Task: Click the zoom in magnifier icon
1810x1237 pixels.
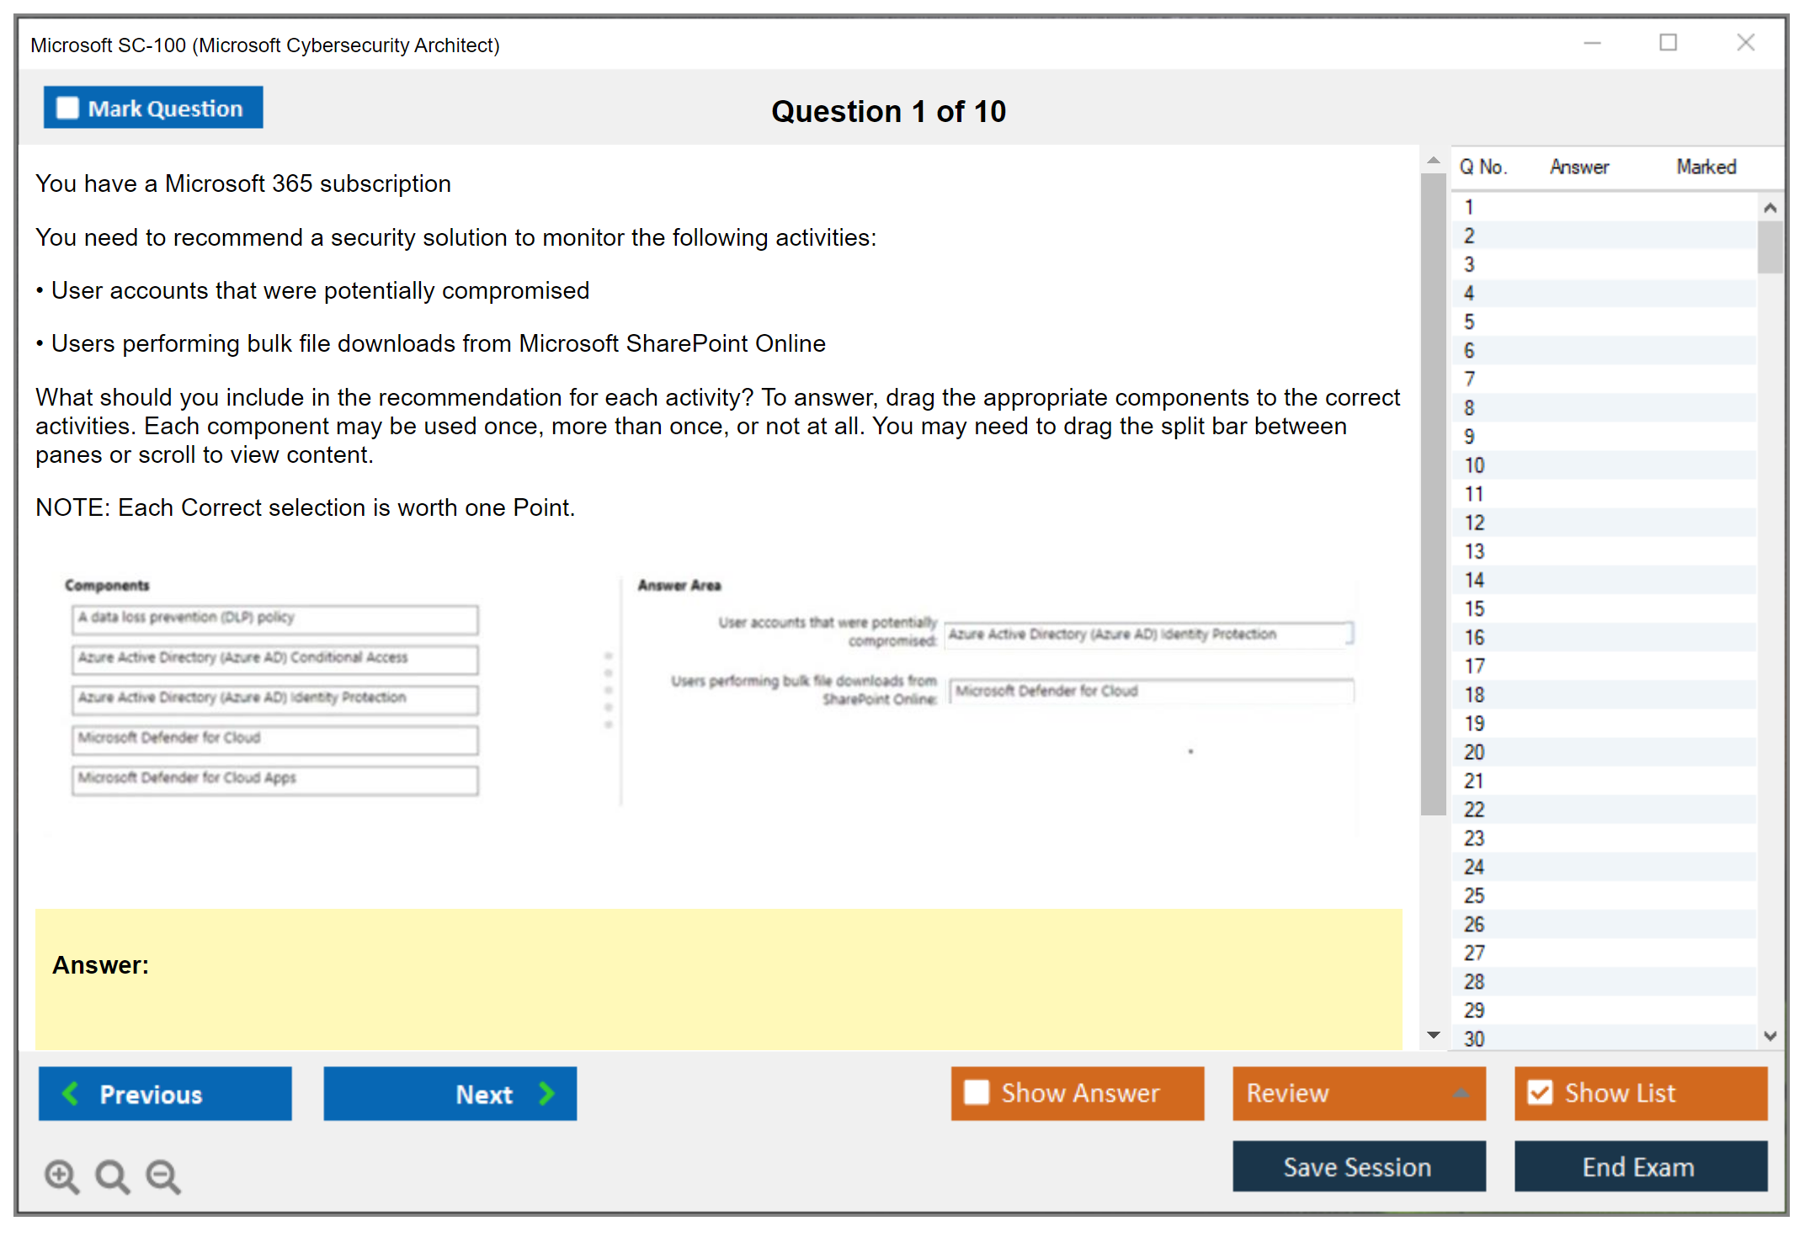Action: [x=61, y=1176]
